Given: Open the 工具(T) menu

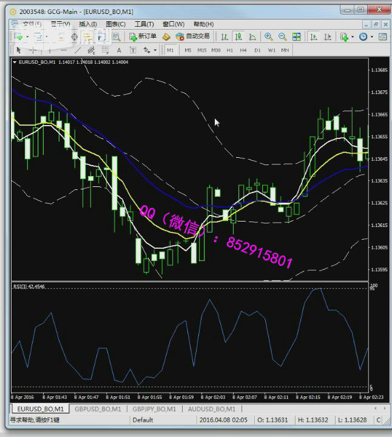Looking at the screenshot, I should 144,24.
